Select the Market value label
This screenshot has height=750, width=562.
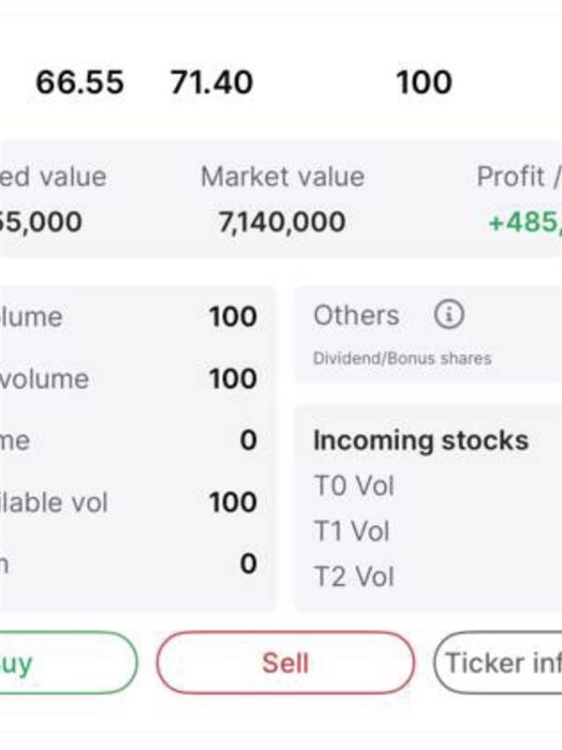click(x=283, y=176)
